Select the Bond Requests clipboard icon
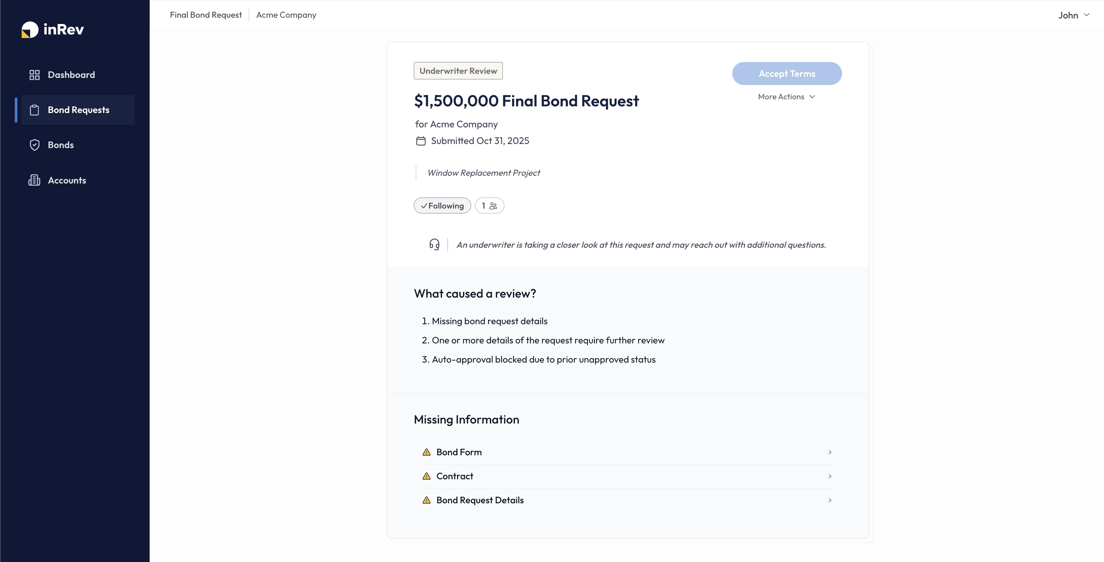 pyautogui.click(x=35, y=110)
